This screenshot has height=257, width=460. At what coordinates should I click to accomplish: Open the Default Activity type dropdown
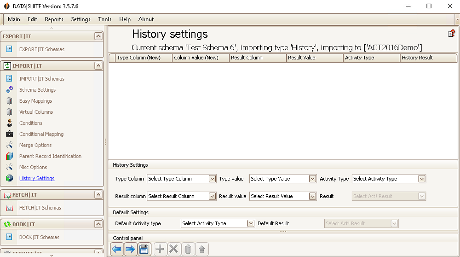[251, 223]
